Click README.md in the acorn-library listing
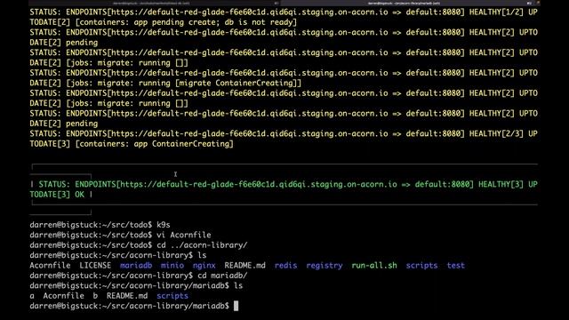The height and width of the screenshot is (320, 569). coord(244,265)
